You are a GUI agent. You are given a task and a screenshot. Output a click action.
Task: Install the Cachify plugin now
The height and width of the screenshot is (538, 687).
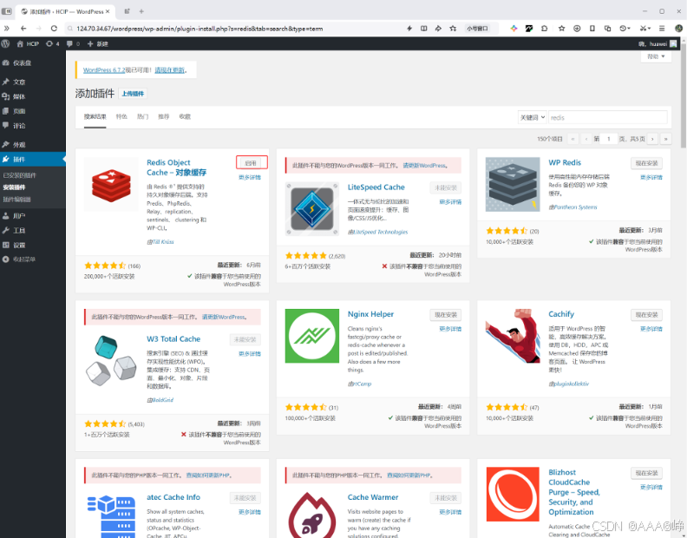pyautogui.click(x=647, y=315)
